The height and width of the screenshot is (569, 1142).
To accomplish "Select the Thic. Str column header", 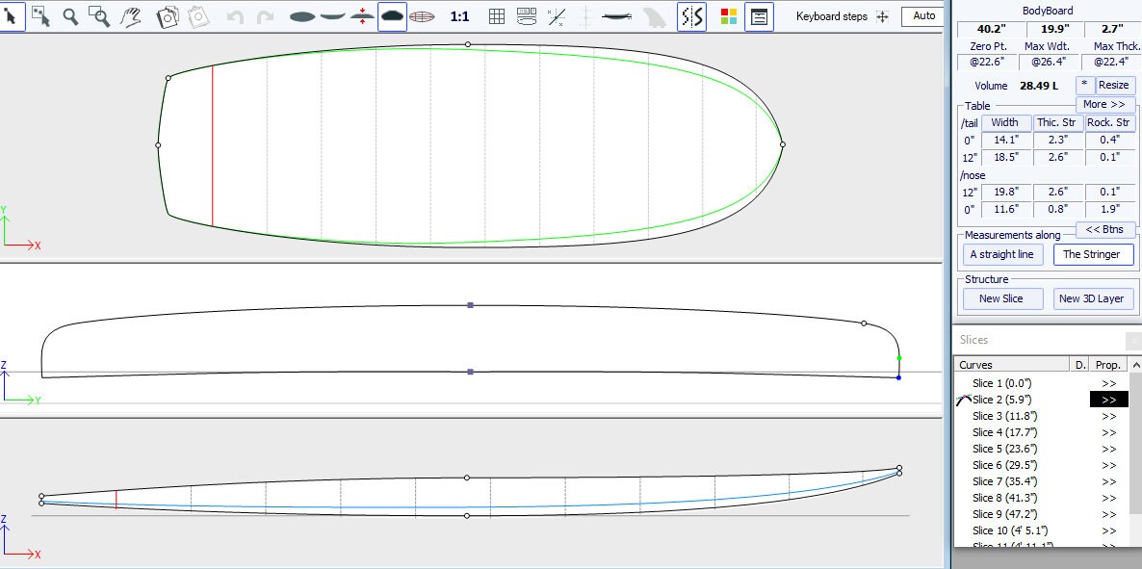I will (x=1056, y=122).
